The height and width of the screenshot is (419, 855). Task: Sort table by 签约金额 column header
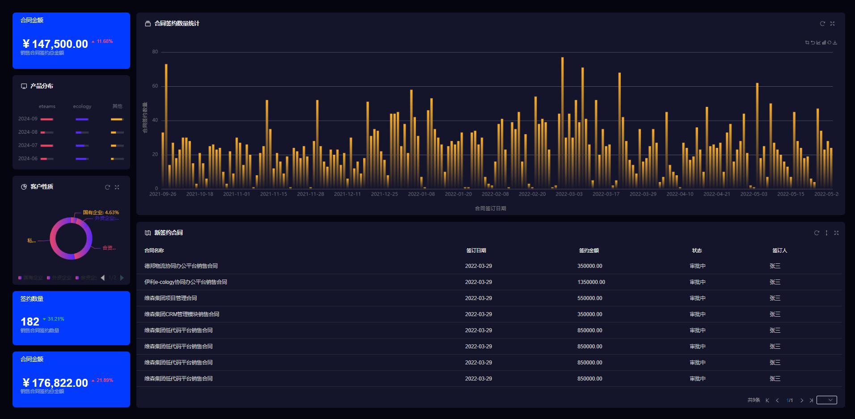click(589, 250)
